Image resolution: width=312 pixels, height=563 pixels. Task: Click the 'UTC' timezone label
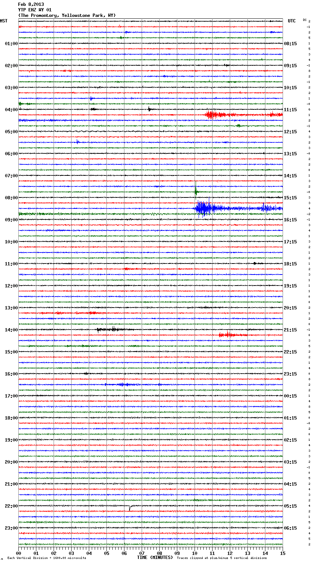pos(292,21)
